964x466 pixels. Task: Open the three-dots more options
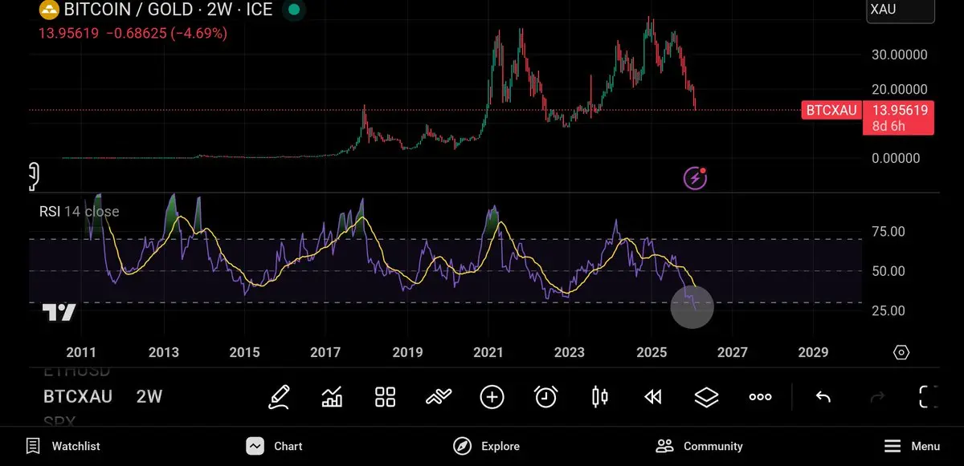(760, 397)
